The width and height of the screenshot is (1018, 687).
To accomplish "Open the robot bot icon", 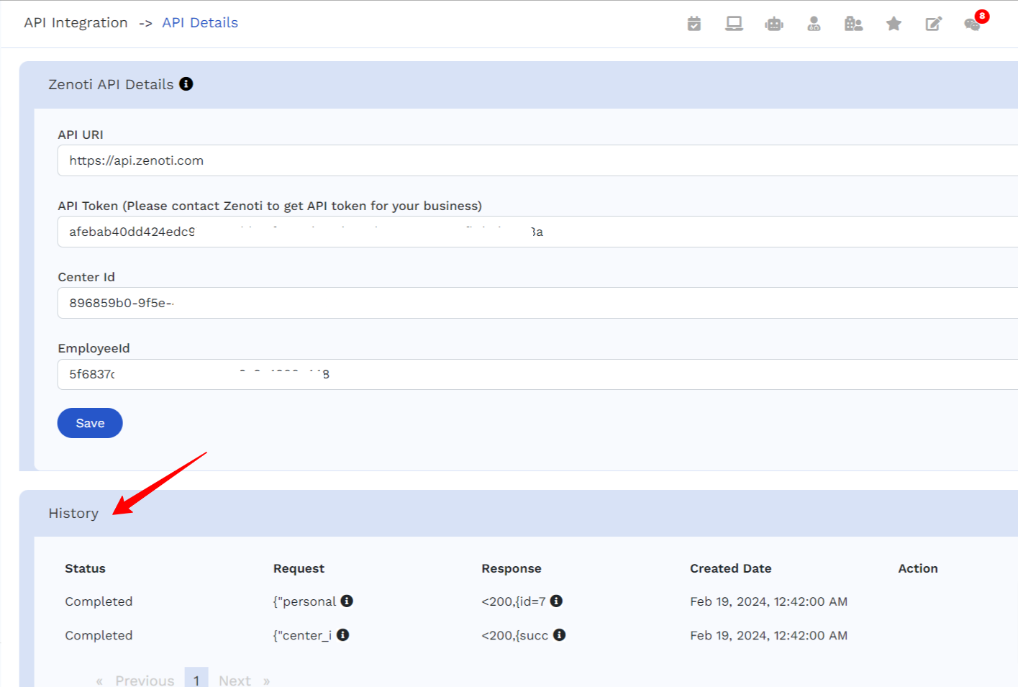I will [x=774, y=24].
